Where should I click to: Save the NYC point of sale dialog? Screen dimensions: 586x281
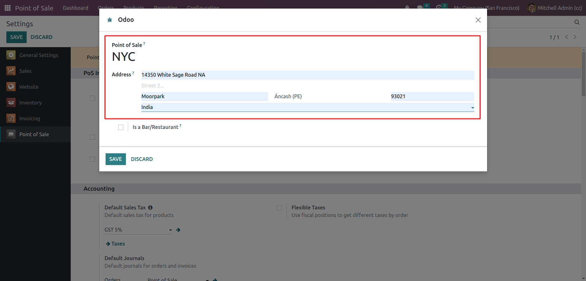[116, 159]
